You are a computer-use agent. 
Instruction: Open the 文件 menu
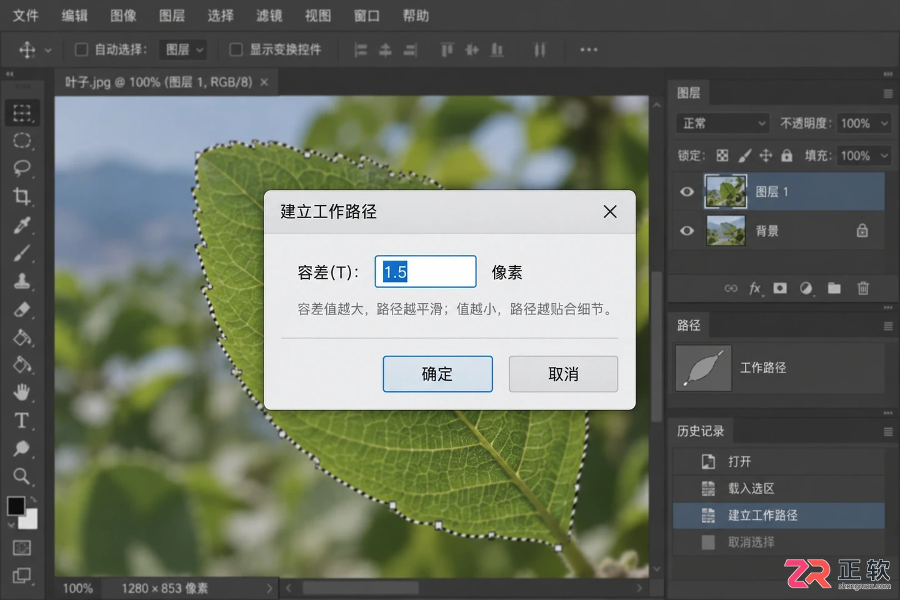point(26,16)
